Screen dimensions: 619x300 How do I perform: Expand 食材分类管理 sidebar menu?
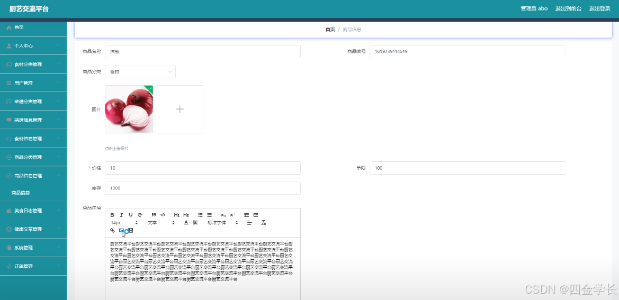(x=33, y=64)
